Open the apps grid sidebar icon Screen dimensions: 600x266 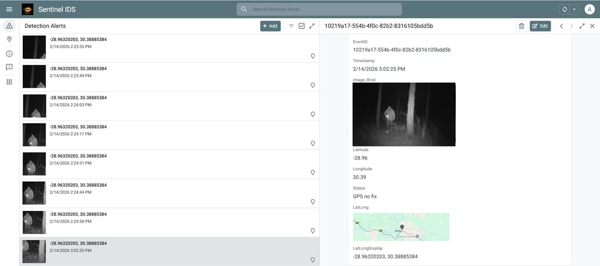pyautogui.click(x=9, y=82)
